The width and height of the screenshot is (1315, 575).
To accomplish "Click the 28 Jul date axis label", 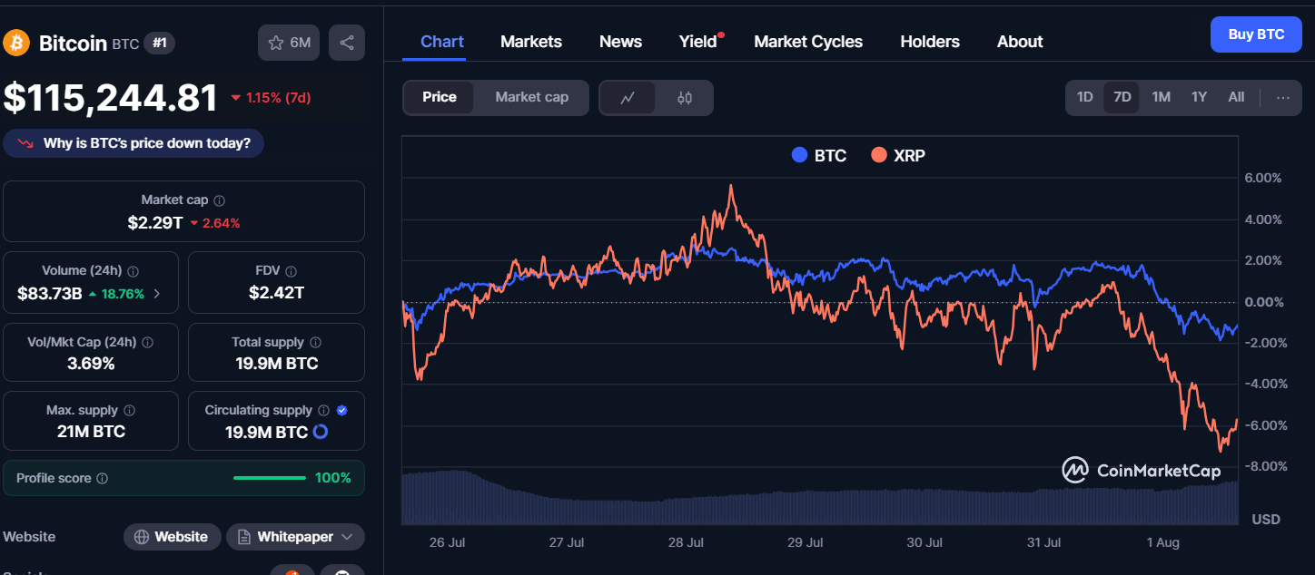I will (x=687, y=542).
